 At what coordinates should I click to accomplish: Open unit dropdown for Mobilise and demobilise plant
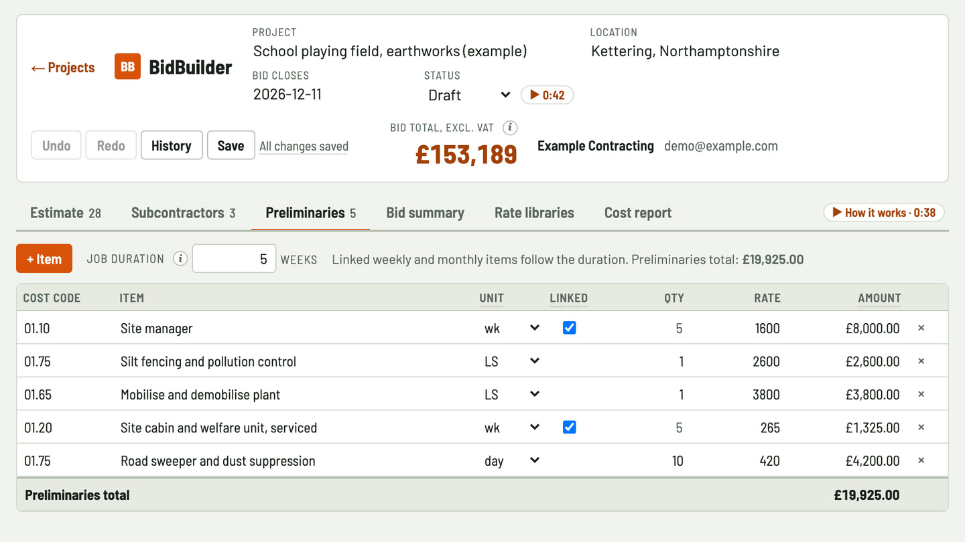[511, 394]
